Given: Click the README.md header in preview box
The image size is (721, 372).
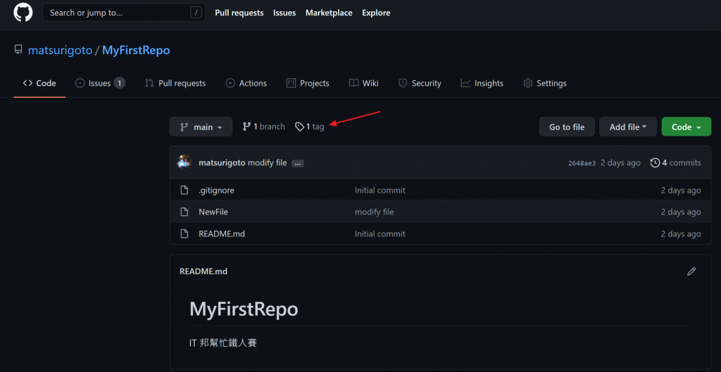Looking at the screenshot, I should click(x=203, y=271).
